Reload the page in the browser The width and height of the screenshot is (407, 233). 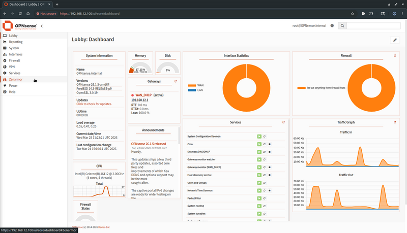tap(20, 14)
